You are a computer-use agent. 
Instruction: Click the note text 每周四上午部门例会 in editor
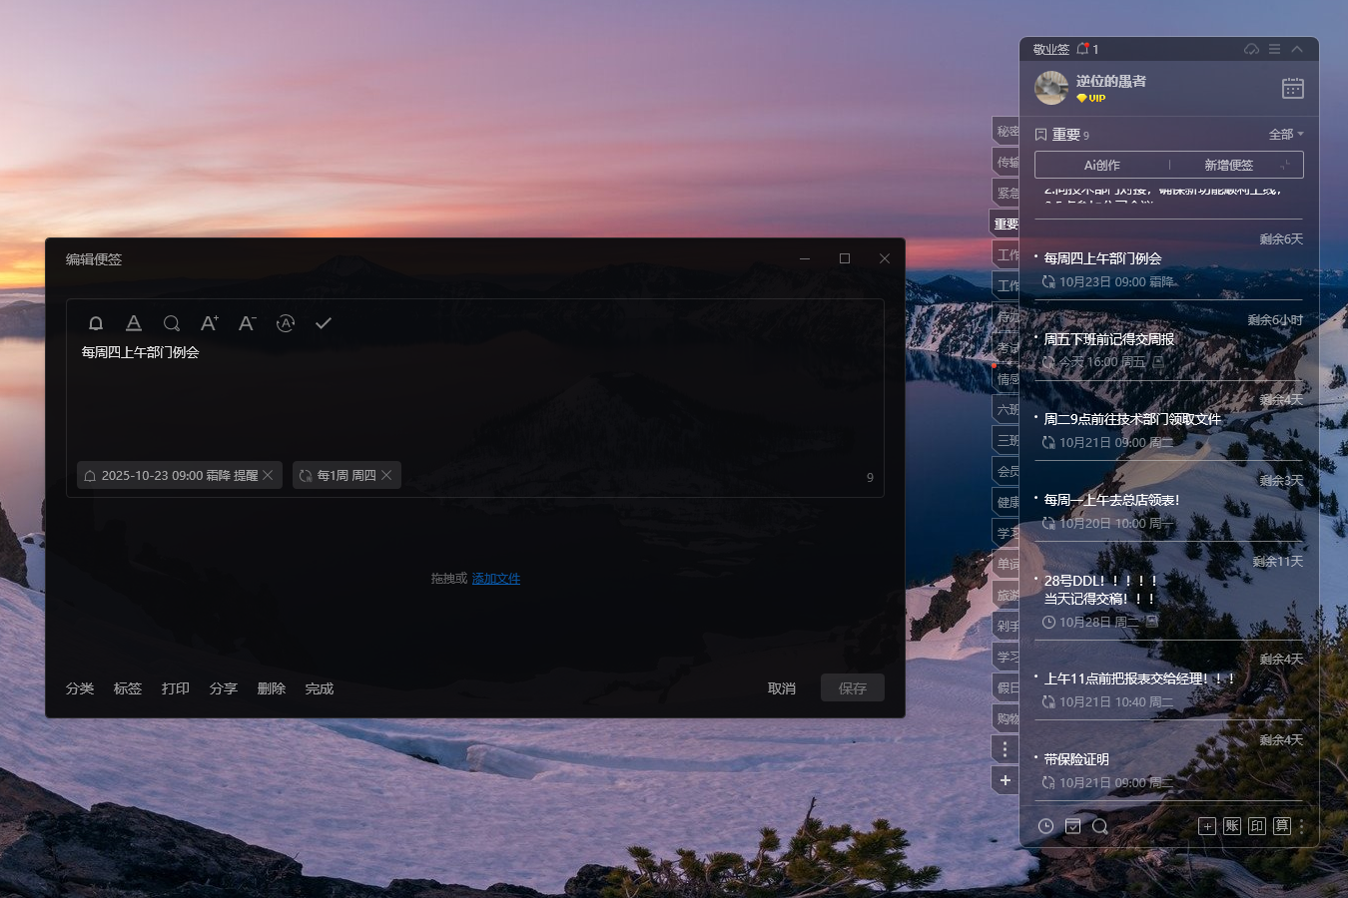[x=141, y=352]
